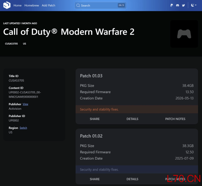This screenshot has width=202, height=186.
Task: Focus the Search input field
Action: tap(101, 6)
